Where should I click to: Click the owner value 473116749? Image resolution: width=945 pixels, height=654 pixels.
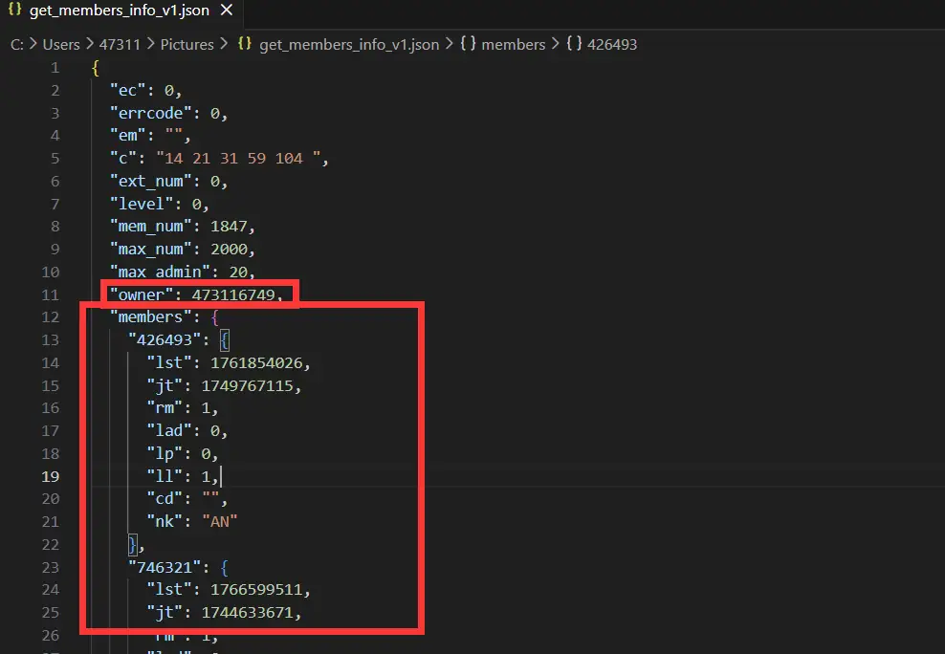tap(233, 294)
